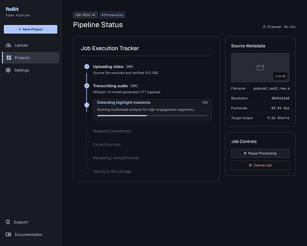The image size is (307, 246).
Task: Open Support from the sidebar
Action: click(30, 222)
